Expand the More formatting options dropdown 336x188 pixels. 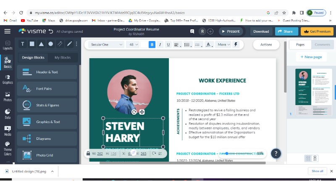[x=223, y=44]
